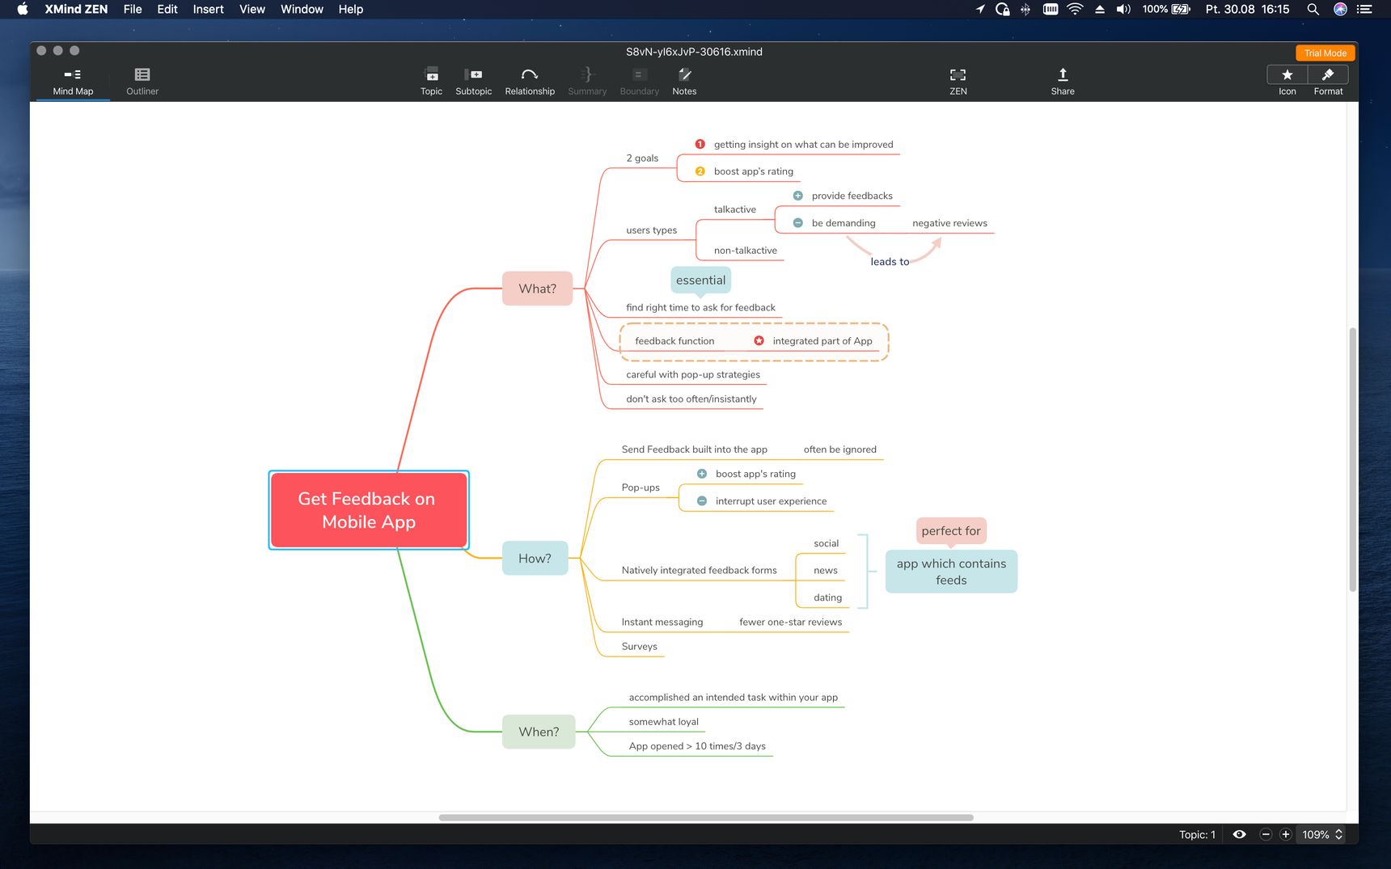This screenshot has width=1391, height=869.
Task: Select the Surveys topic
Action: [639, 647]
